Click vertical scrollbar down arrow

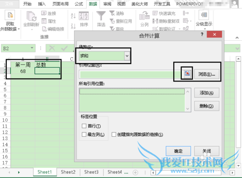click(x=238, y=165)
